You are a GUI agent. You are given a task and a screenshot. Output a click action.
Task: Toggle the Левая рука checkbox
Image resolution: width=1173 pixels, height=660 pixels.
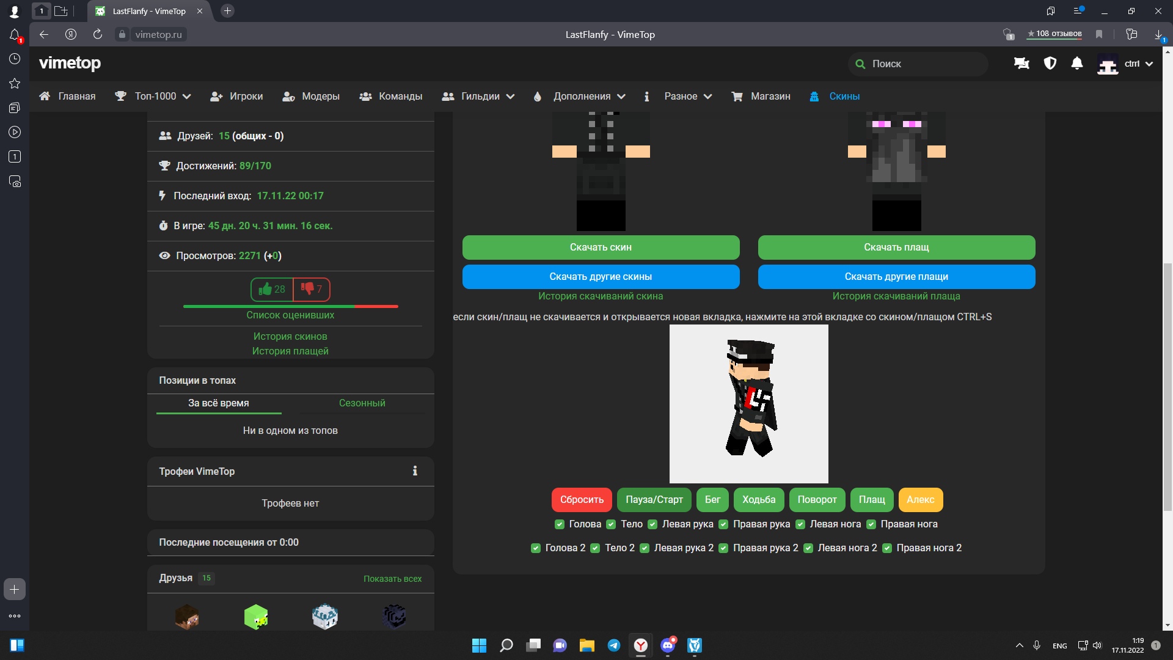click(x=652, y=524)
